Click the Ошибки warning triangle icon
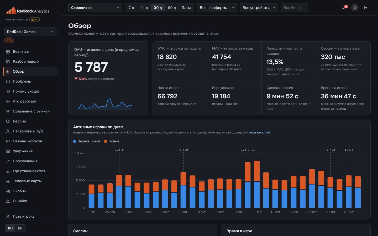 coord(8,201)
